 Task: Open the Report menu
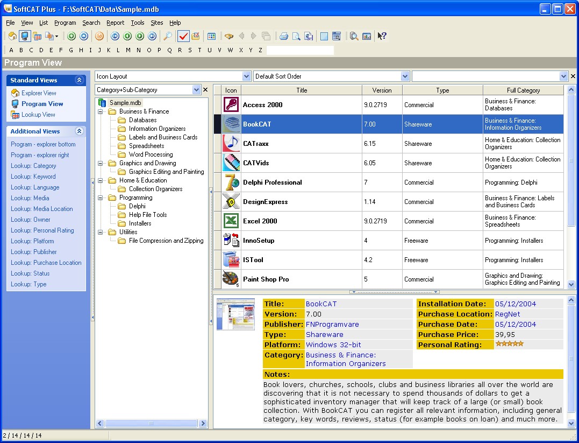(x=115, y=23)
